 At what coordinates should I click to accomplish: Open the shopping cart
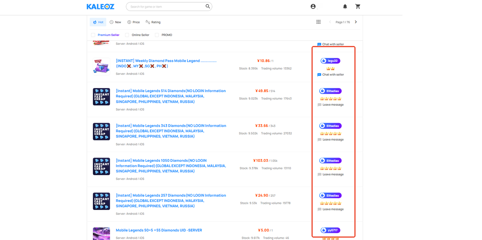point(358,6)
